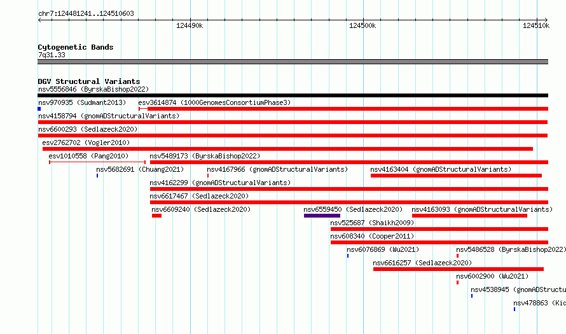Open esv3614874 (1000GenomesConsortiumPhase3) label
566x334 pixels.
tap(214, 102)
